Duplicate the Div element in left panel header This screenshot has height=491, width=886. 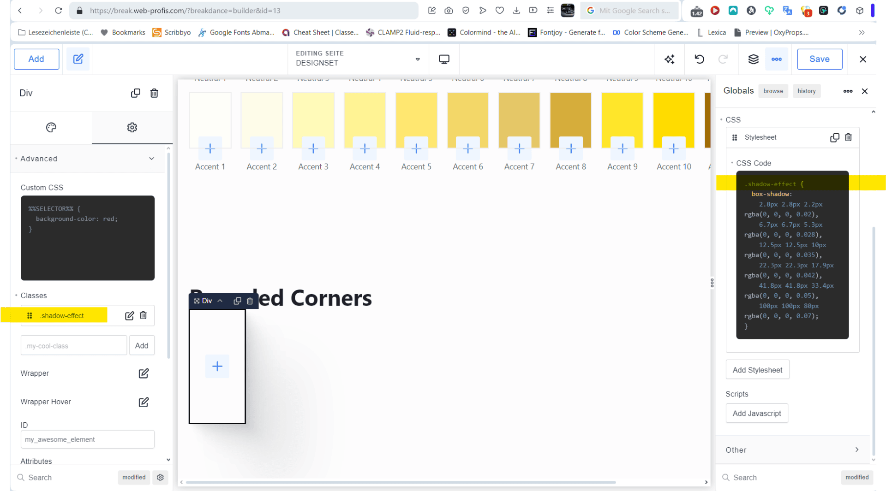[x=135, y=93]
